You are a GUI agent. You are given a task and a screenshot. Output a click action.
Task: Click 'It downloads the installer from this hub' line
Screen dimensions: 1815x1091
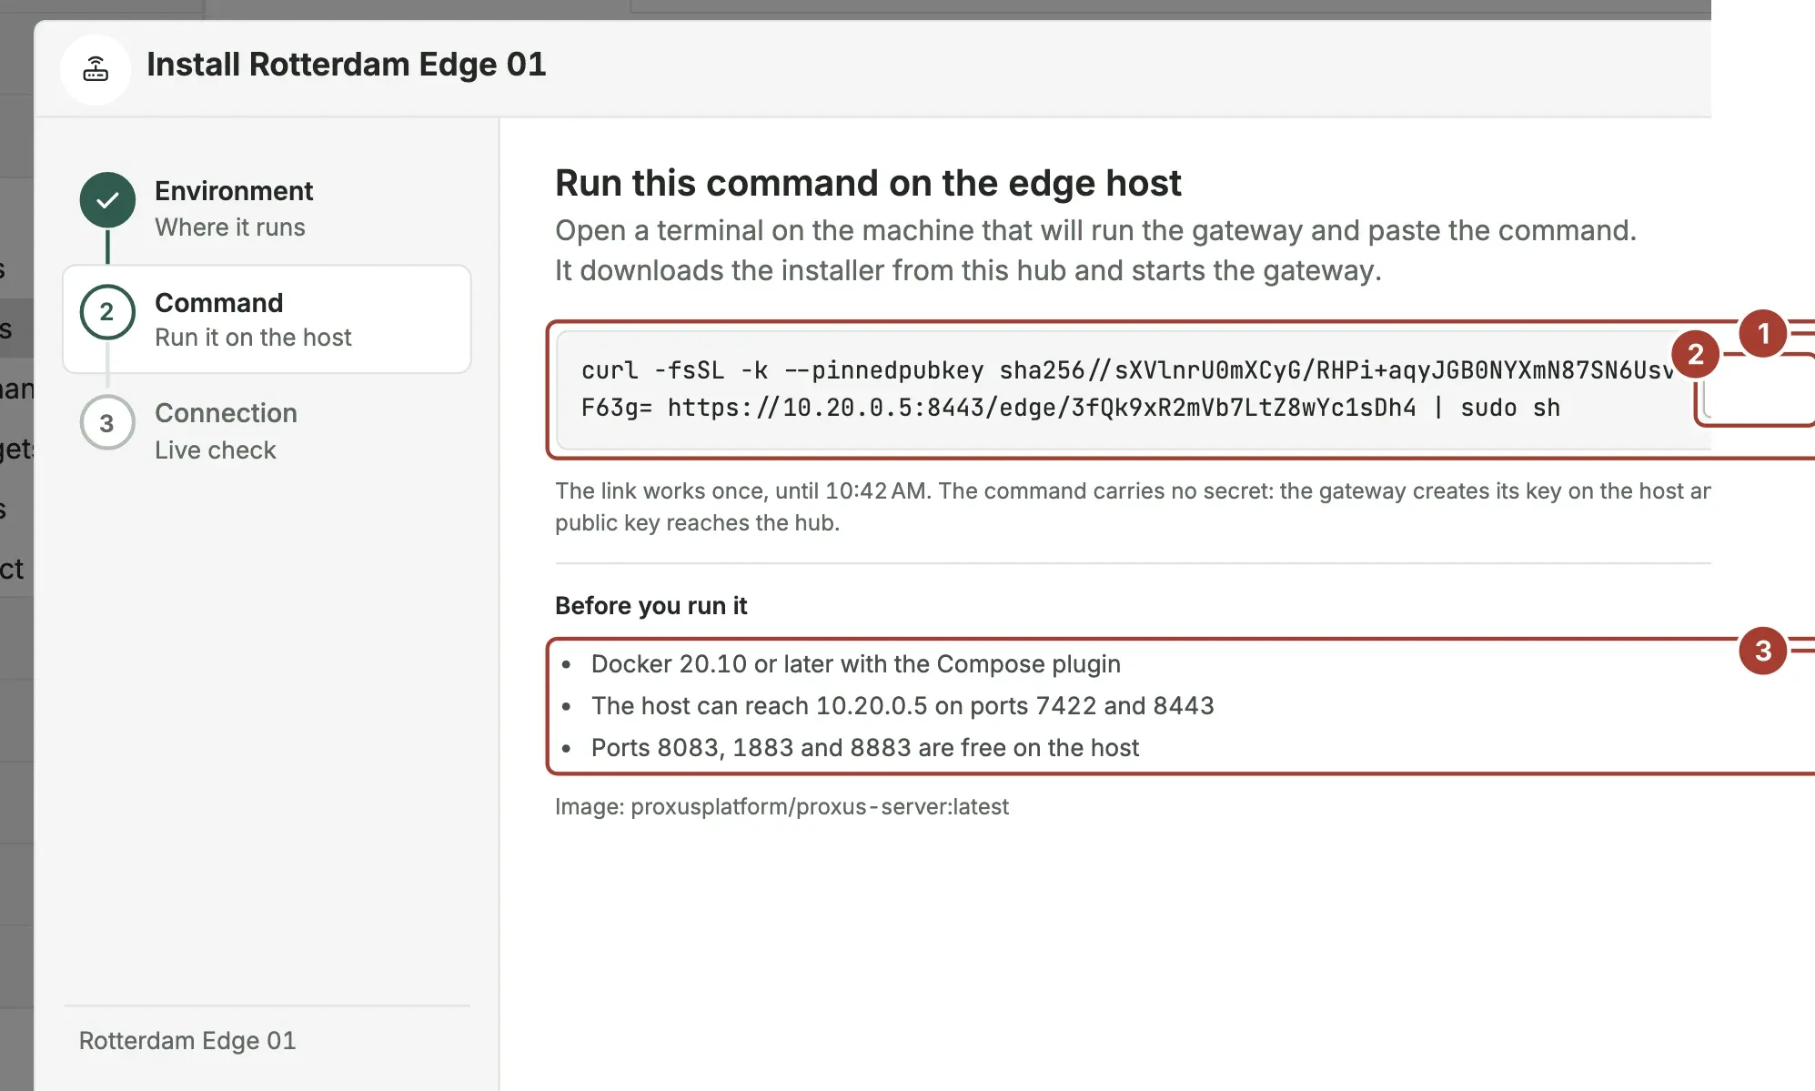coord(968,271)
